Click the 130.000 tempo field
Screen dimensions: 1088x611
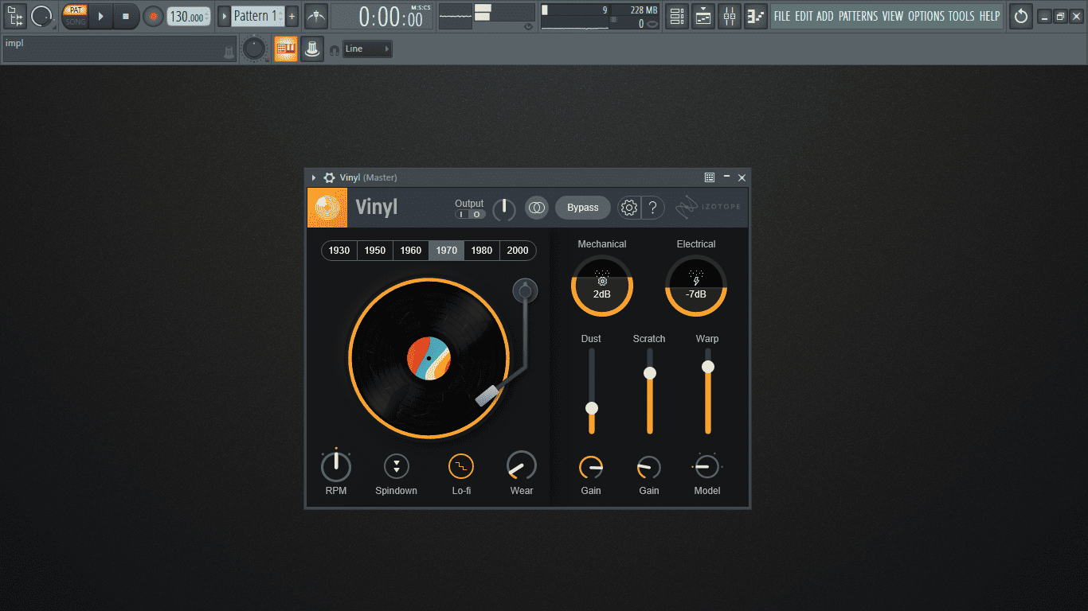(189, 17)
